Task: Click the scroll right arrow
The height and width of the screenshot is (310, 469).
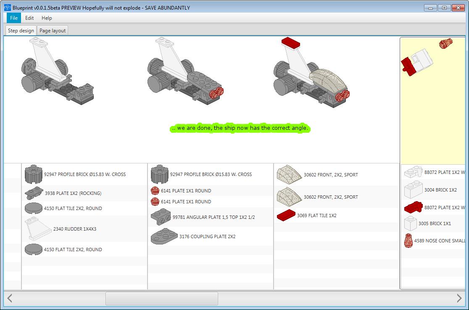Action: (x=459, y=298)
